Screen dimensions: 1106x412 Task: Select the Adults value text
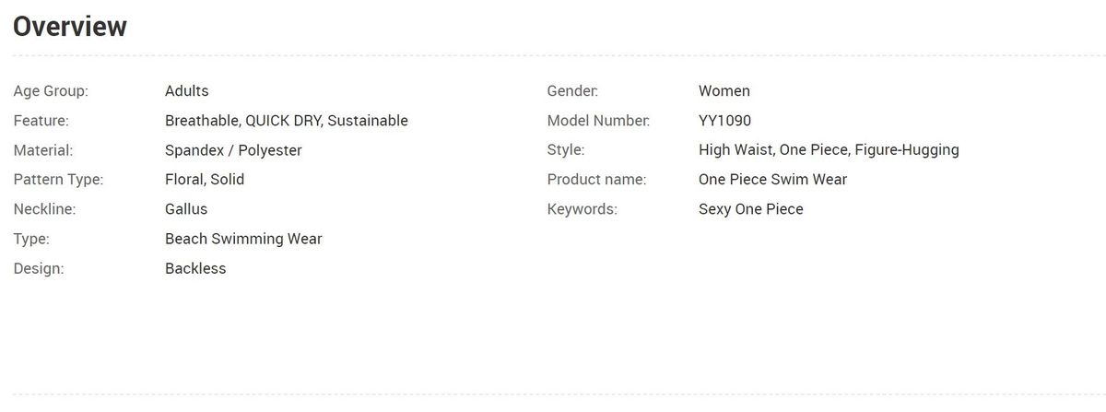tap(187, 91)
